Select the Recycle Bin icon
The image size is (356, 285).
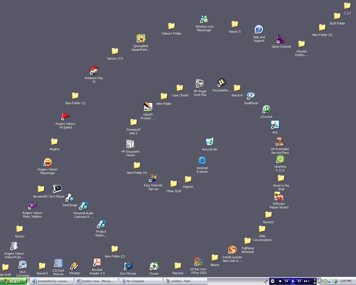(x=210, y=142)
